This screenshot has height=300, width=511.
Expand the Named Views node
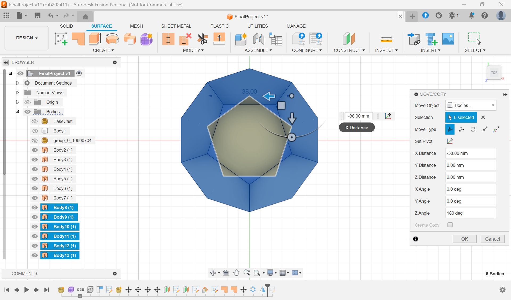click(18, 93)
